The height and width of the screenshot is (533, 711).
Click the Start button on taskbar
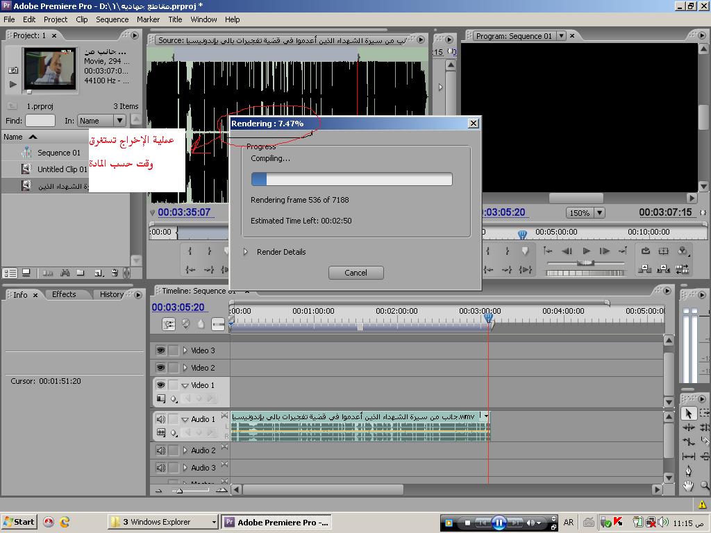click(x=19, y=522)
